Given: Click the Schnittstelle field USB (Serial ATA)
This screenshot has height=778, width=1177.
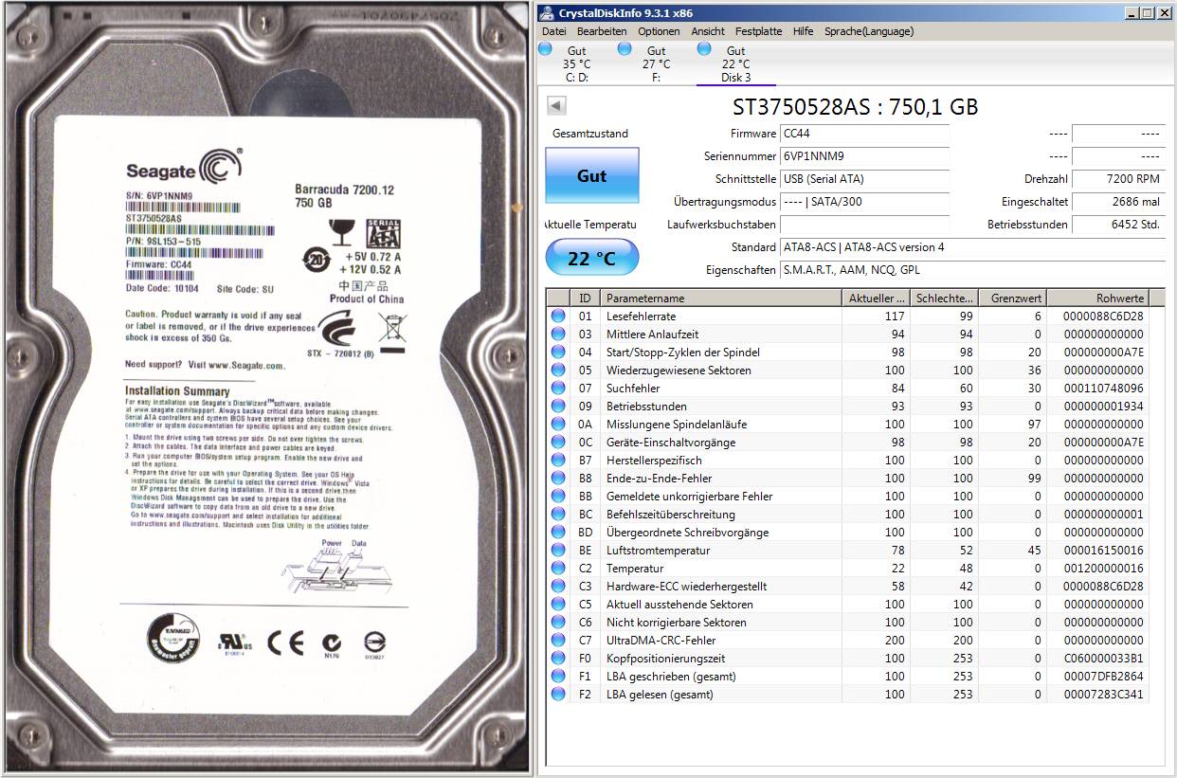Looking at the screenshot, I should pos(864,179).
